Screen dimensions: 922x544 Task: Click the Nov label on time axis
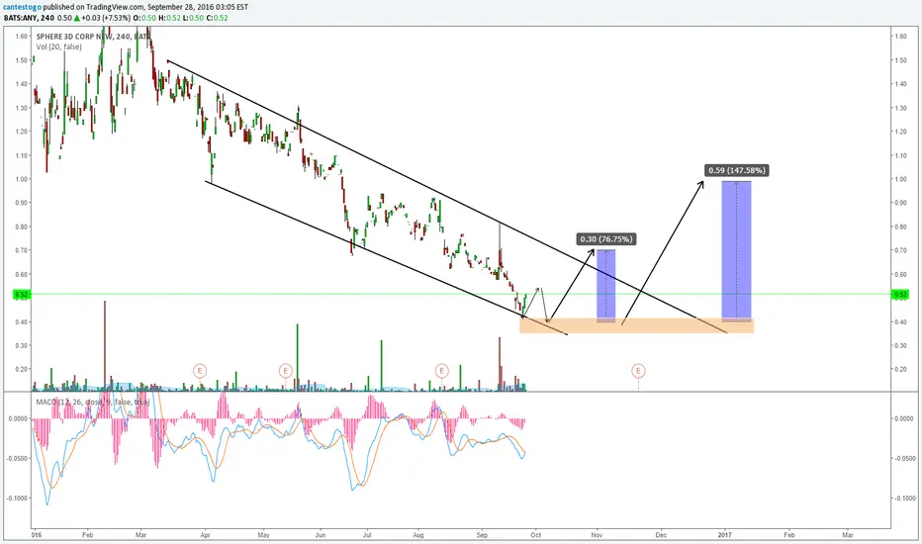coord(597,535)
